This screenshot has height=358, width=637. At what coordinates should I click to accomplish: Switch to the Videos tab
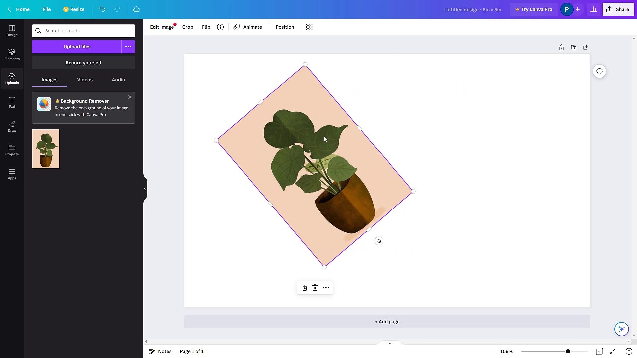tap(85, 80)
